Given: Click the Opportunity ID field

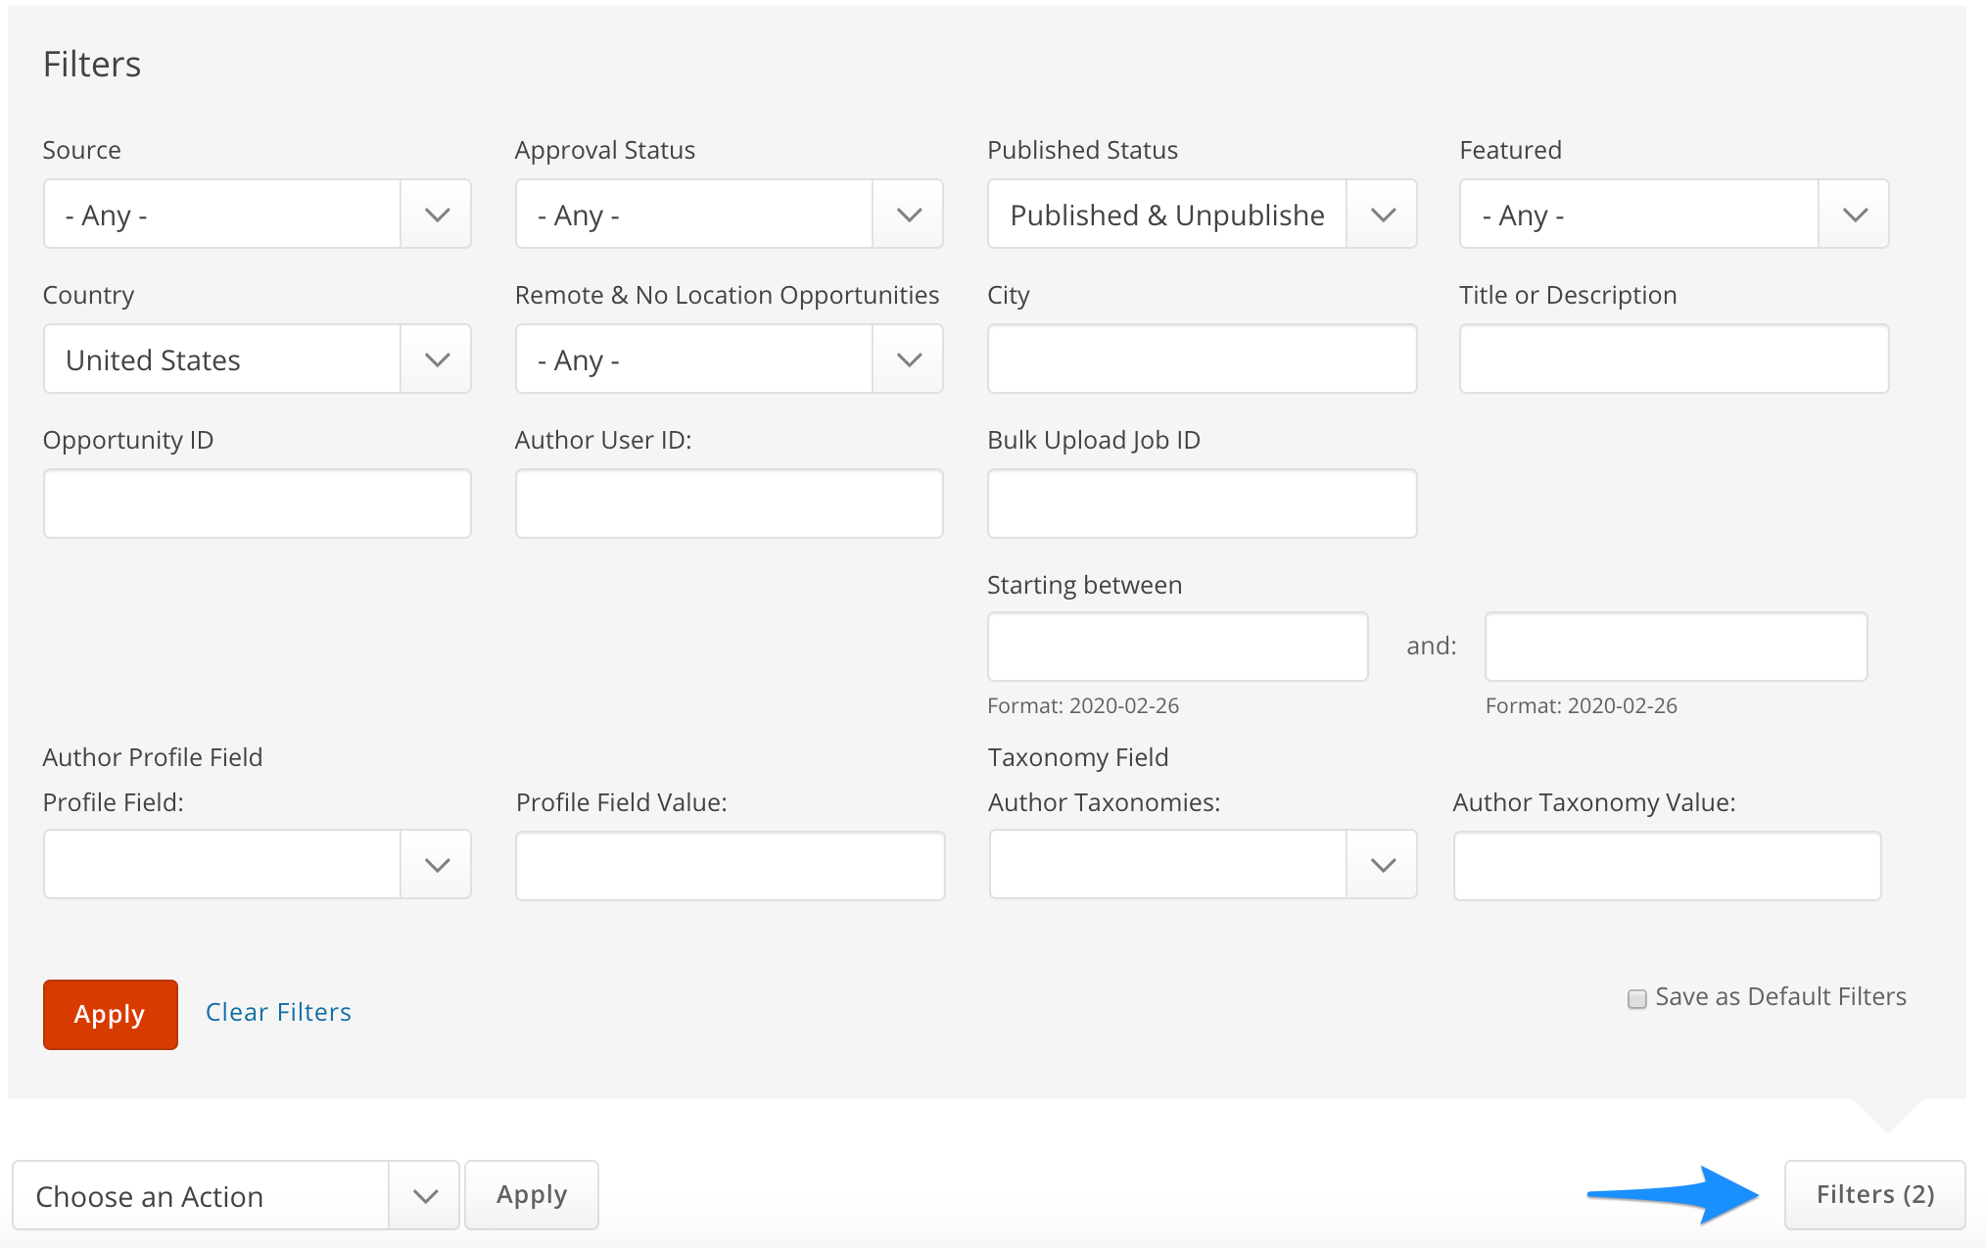Looking at the screenshot, I should [257, 504].
